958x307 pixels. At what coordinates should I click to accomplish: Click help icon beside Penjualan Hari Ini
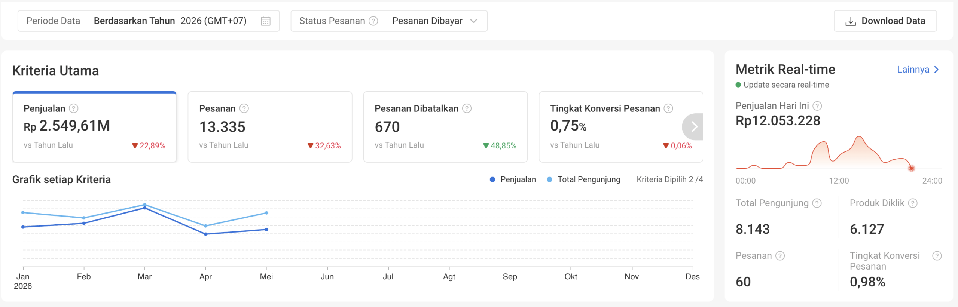click(817, 106)
